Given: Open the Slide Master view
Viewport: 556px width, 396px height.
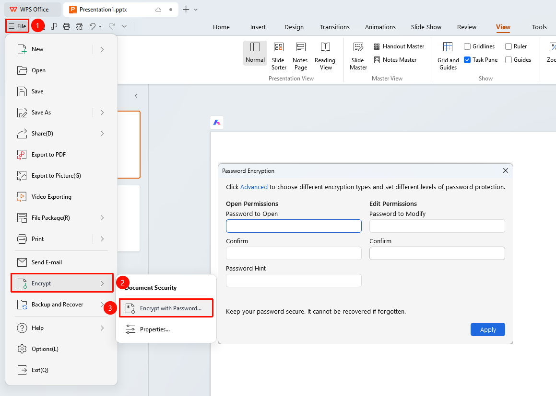Looking at the screenshot, I should coord(358,57).
